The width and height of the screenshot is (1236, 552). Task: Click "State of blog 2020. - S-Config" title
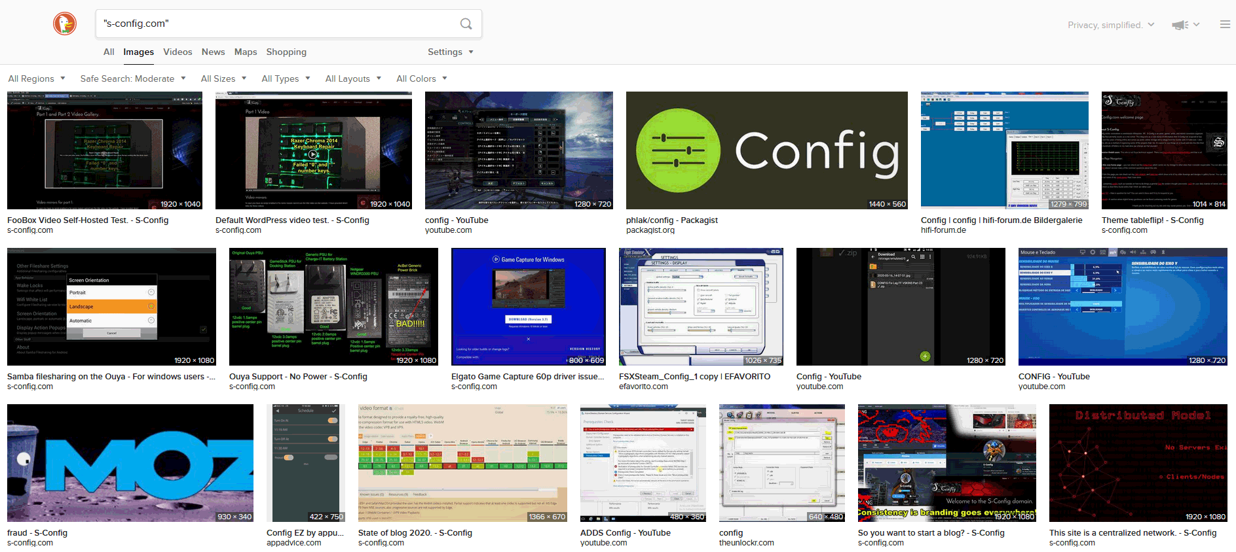click(x=415, y=533)
